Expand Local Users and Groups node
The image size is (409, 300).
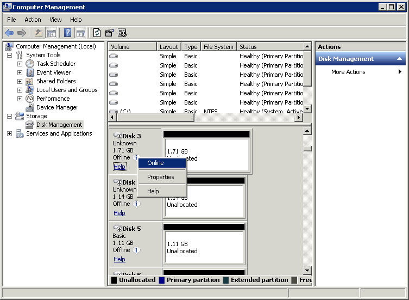20,90
